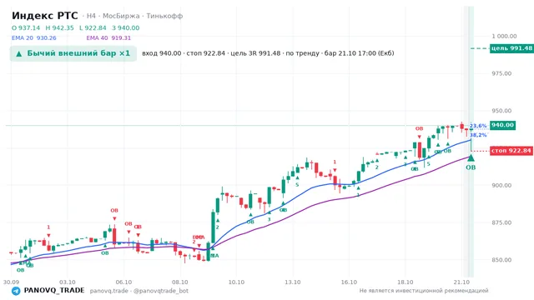Click the 03.10 date axis label
The width and height of the screenshot is (534, 300).
67,282
